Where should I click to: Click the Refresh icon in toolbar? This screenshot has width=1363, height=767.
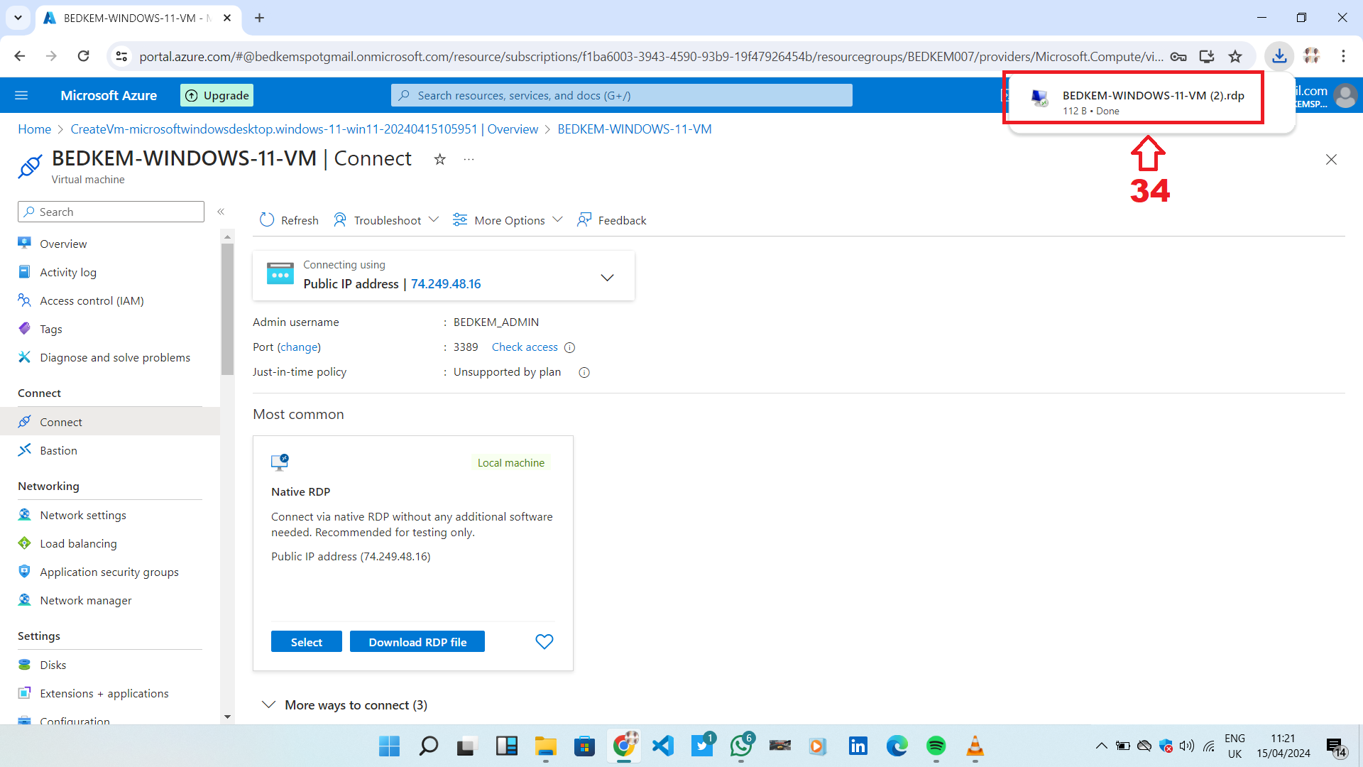pos(267,220)
